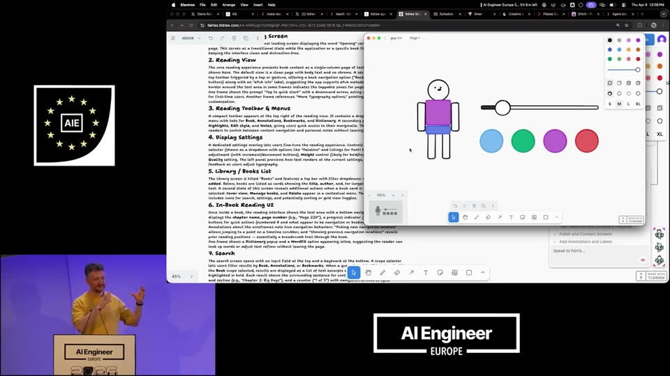Choose hand tool in browser bottom toolbar
The width and height of the screenshot is (670, 376).
coord(368,273)
